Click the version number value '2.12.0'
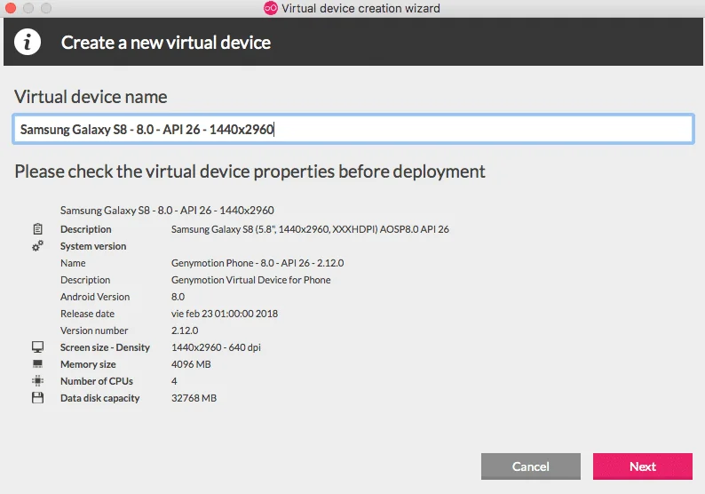The height and width of the screenshot is (494, 705). pos(185,331)
